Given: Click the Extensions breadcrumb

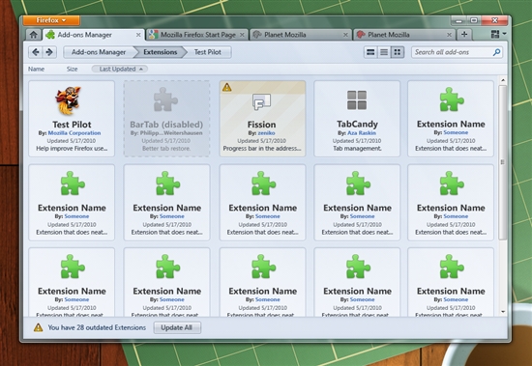Looking at the screenshot, I should point(161,52).
